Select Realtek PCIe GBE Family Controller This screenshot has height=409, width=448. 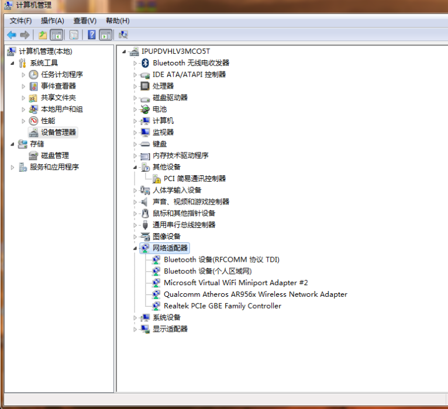(222, 306)
